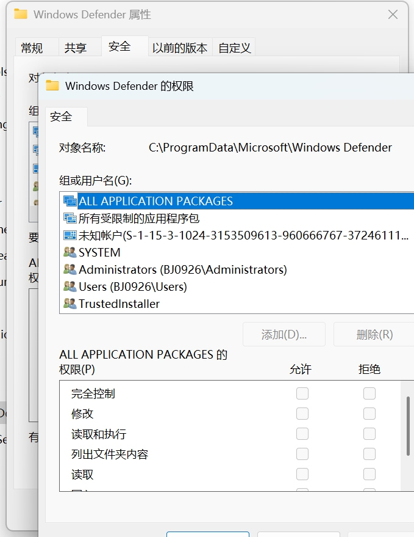The height and width of the screenshot is (537, 414).
Task: Click the TrustedInstaller user icon
Action: (70, 304)
